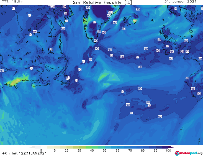Click legend value 15
The image size is (203, 156).
(x=54, y=150)
